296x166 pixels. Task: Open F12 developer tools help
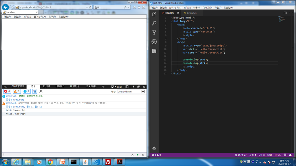pyautogui.click(x=133, y=87)
